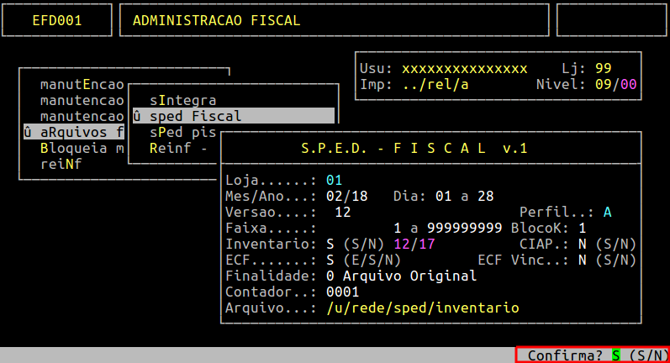Image resolution: width=670 pixels, height=363 pixels.
Task: Click the ECF E/S/N value field
Action: click(x=330, y=260)
